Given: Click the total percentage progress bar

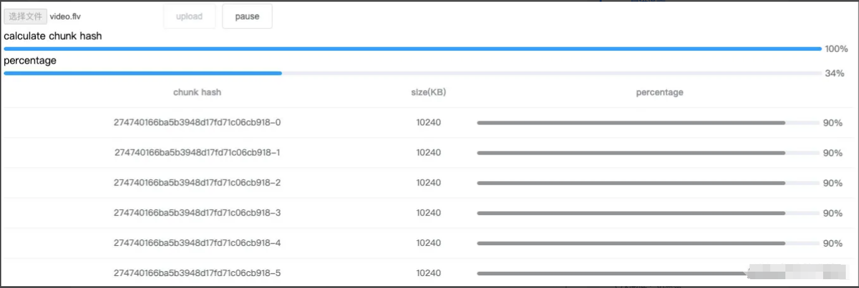Looking at the screenshot, I should click(x=412, y=73).
